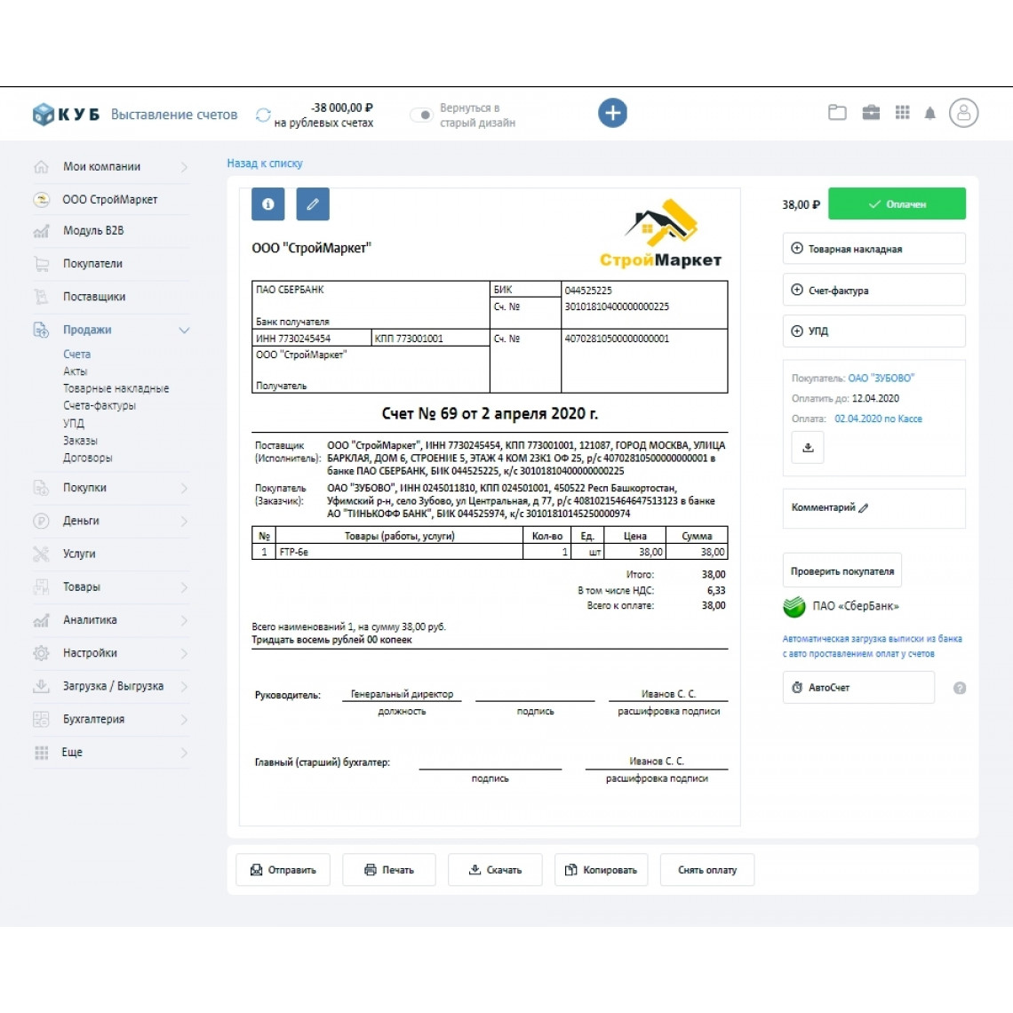Expand the Мои компании chevron

(184, 167)
